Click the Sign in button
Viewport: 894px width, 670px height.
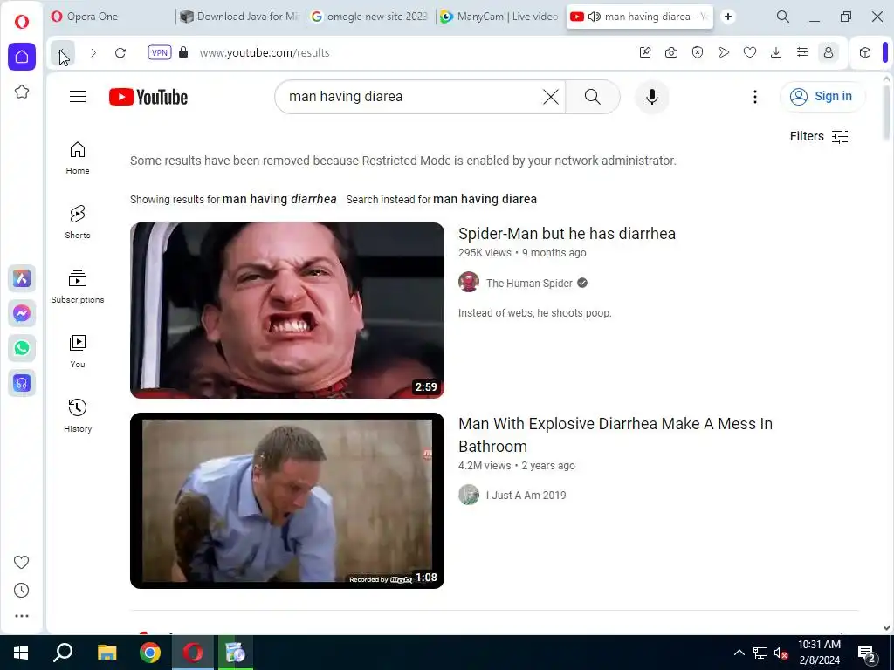[822, 96]
